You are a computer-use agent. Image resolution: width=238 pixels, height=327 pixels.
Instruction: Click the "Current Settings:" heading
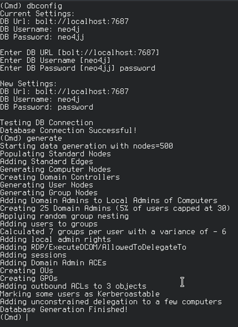pos(37,14)
